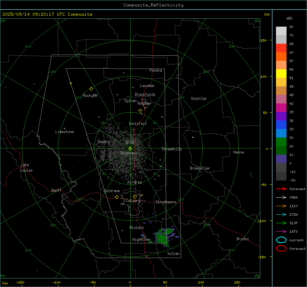Click the yellow radar site marker at Didsbury
The width and height of the screenshot is (307, 287).
[x=130, y=149]
